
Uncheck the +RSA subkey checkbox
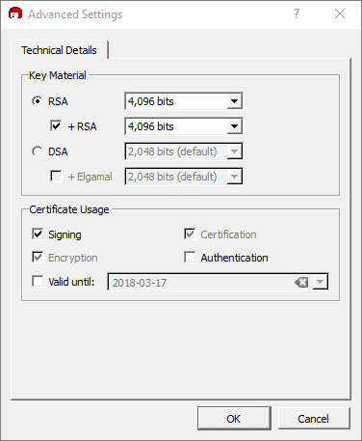(56, 125)
